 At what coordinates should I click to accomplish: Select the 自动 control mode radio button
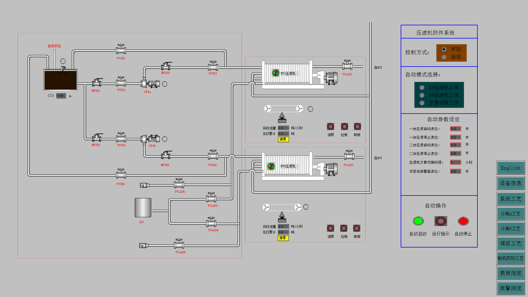pyautogui.click(x=444, y=57)
